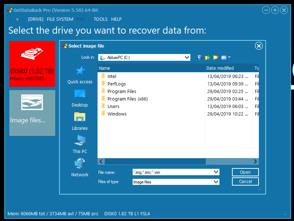294x221 pixels.
Task: Open the HELP menu
Action: tap(116, 19)
